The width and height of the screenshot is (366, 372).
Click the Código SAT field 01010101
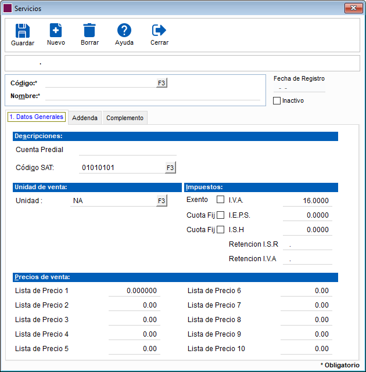click(x=122, y=168)
